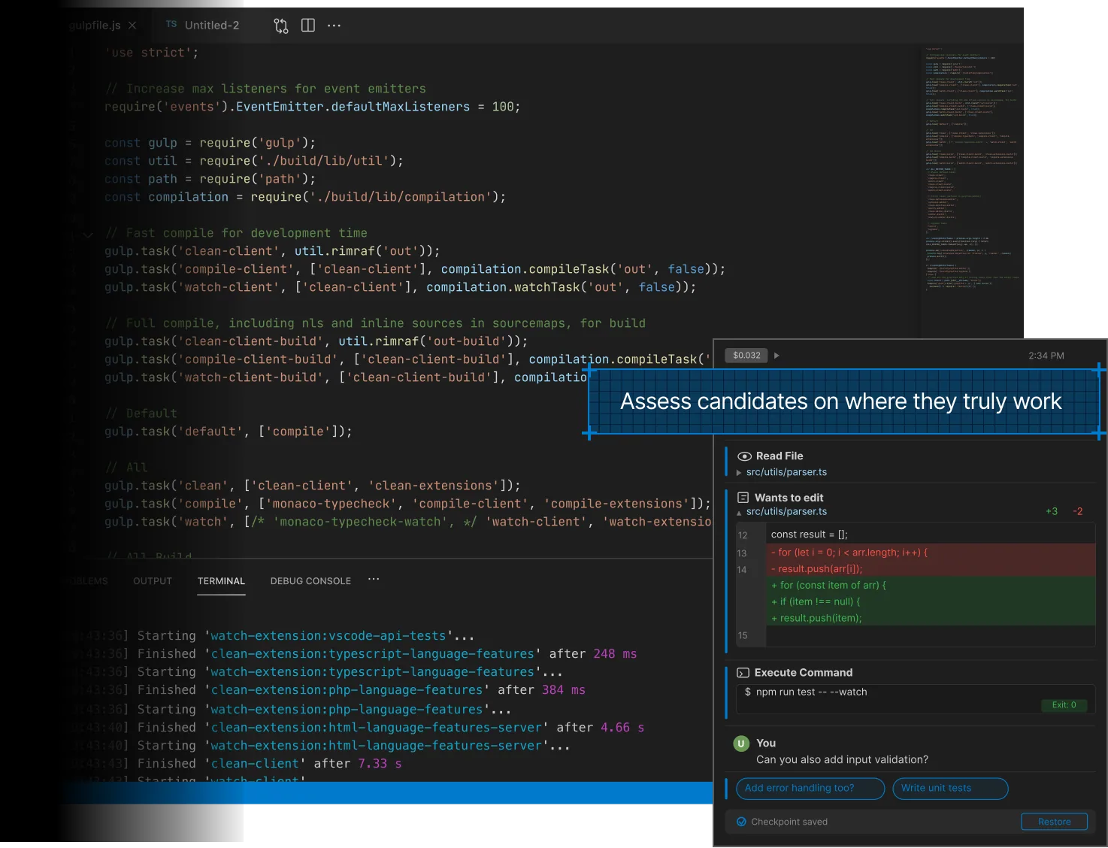Click the Restore checkpoint button
The height and width of the screenshot is (848, 1108).
tap(1054, 822)
